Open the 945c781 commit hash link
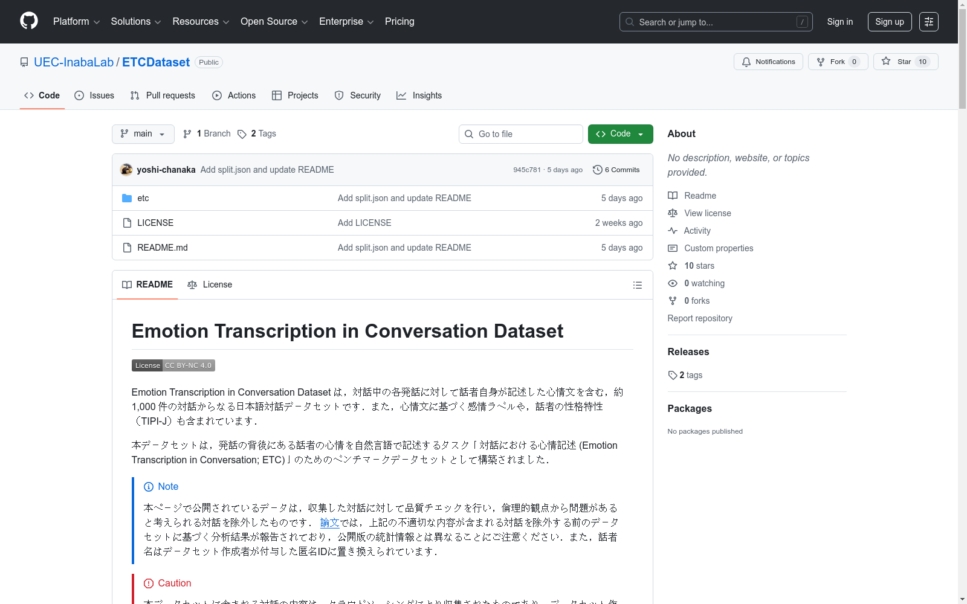The width and height of the screenshot is (967, 604). [527, 170]
